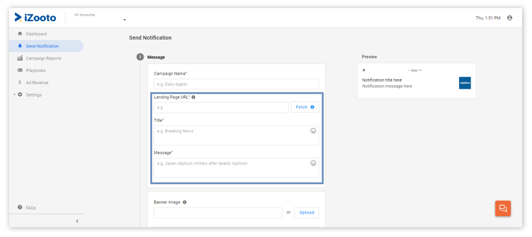Click the Send Notification bell icon

click(20, 46)
